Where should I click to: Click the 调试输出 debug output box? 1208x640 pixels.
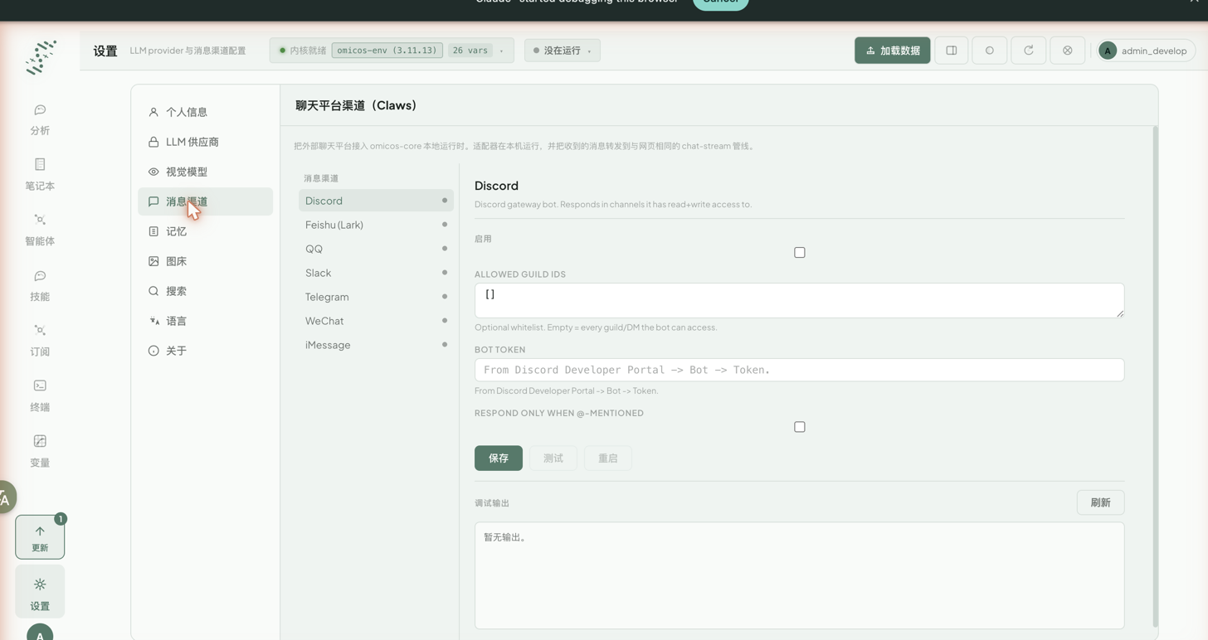(x=800, y=575)
